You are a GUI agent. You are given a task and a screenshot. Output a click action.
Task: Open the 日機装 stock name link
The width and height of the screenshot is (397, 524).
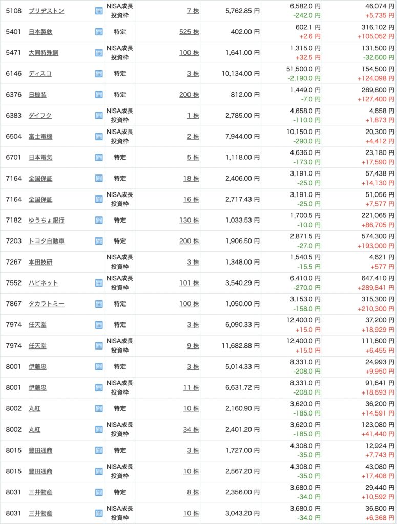(x=37, y=95)
